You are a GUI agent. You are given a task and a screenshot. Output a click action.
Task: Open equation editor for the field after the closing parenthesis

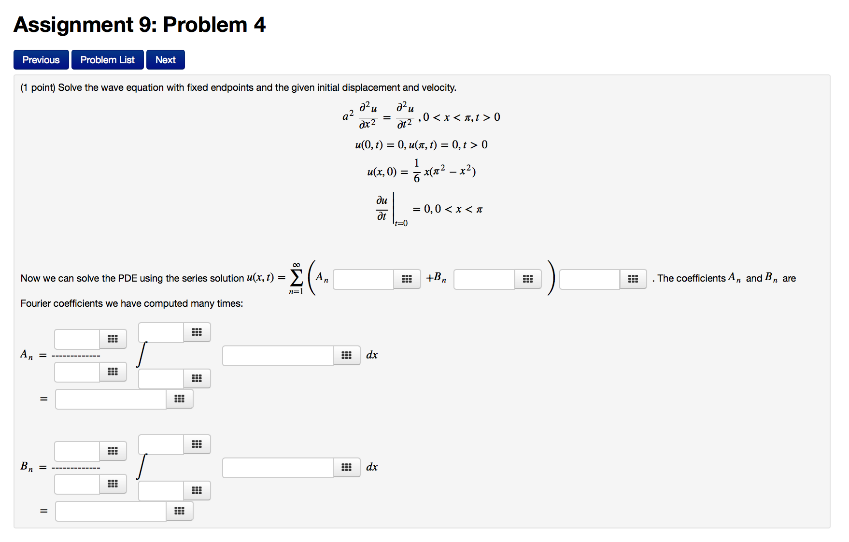(633, 279)
